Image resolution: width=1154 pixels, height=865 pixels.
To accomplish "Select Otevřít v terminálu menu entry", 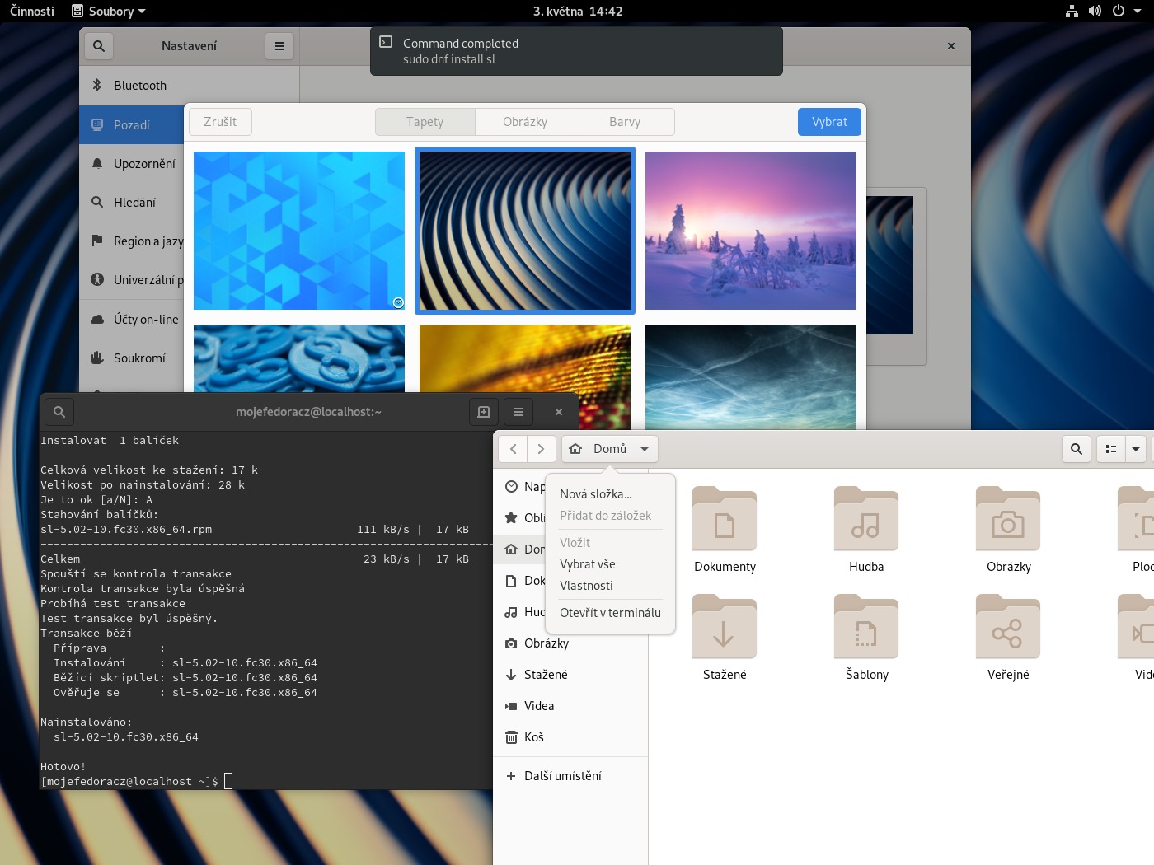I will (x=610, y=613).
